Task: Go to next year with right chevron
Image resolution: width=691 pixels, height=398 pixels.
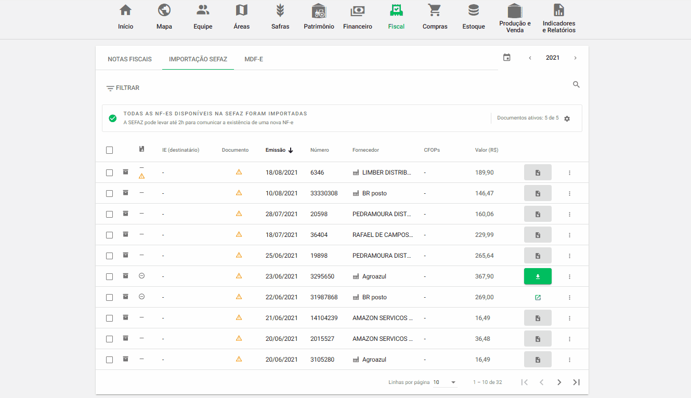Action: [575, 58]
